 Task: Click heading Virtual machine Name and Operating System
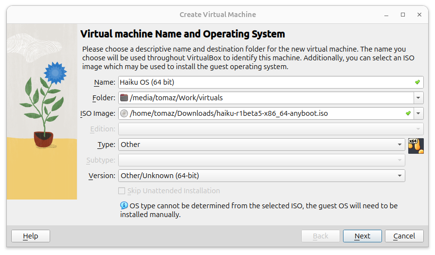pyautogui.click(x=182, y=34)
